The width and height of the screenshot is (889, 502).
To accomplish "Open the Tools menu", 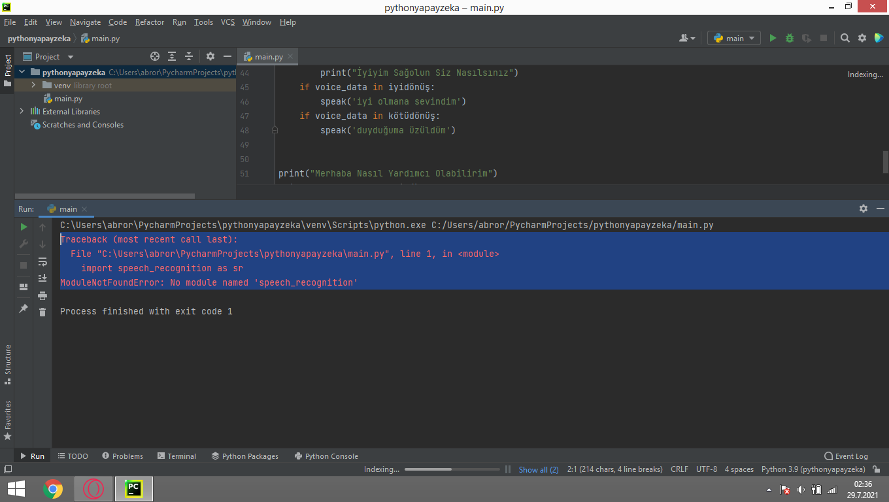I will (x=203, y=22).
